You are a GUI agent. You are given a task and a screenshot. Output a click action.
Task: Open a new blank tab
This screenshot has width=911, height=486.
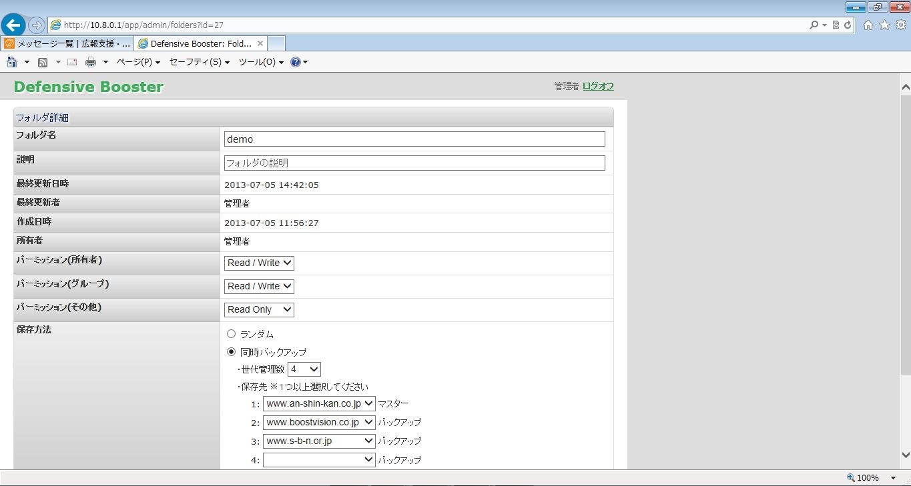pyautogui.click(x=276, y=43)
